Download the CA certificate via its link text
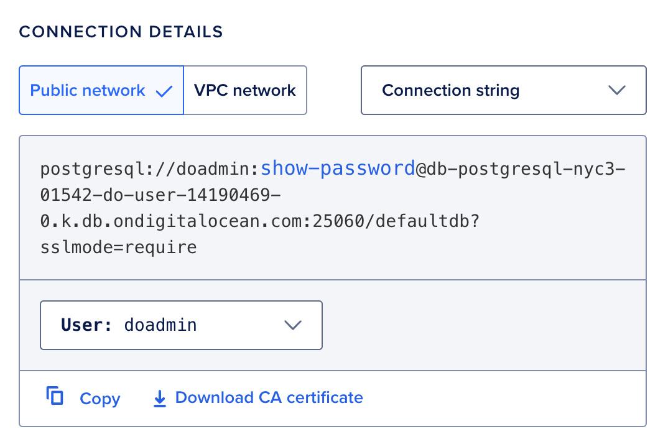The width and height of the screenshot is (663, 439). click(269, 398)
